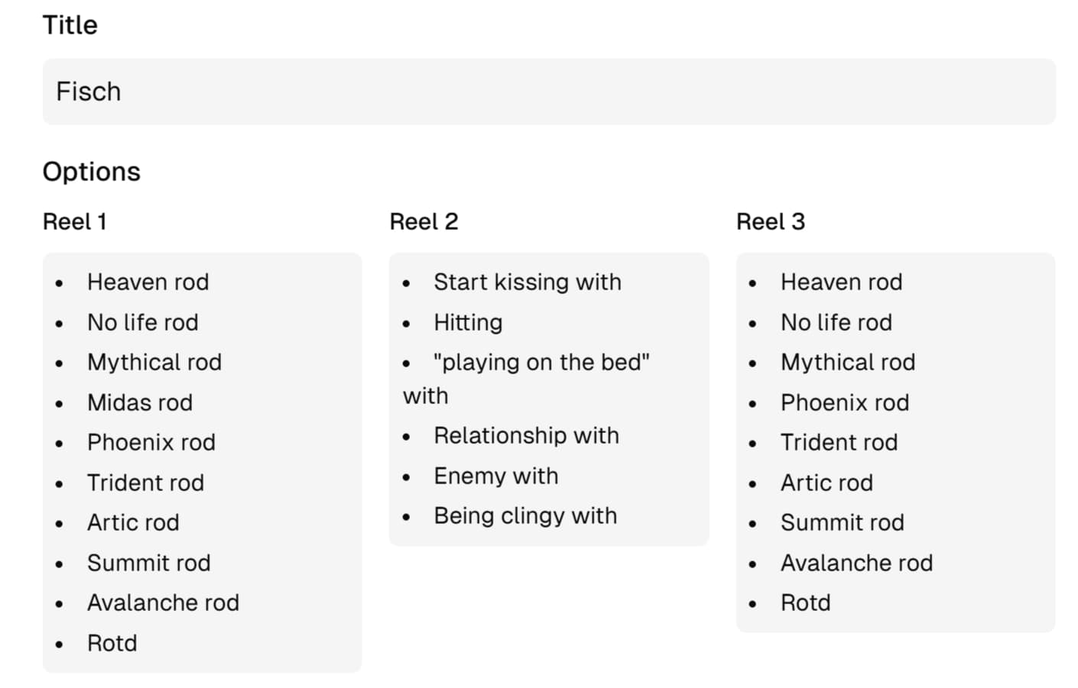This screenshot has height=688, width=1078.
Task: Click 'Being clingy with' in Reel 2
Action: tap(525, 515)
